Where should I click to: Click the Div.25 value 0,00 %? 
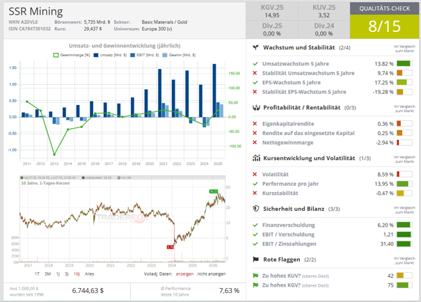click(x=272, y=34)
